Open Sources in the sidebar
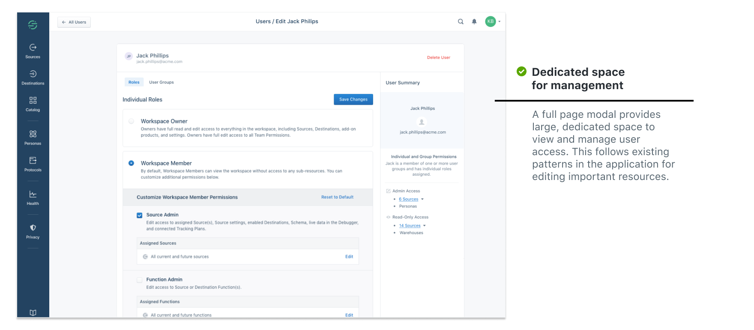Viewport: 754px width, 330px height. point(33,51)
